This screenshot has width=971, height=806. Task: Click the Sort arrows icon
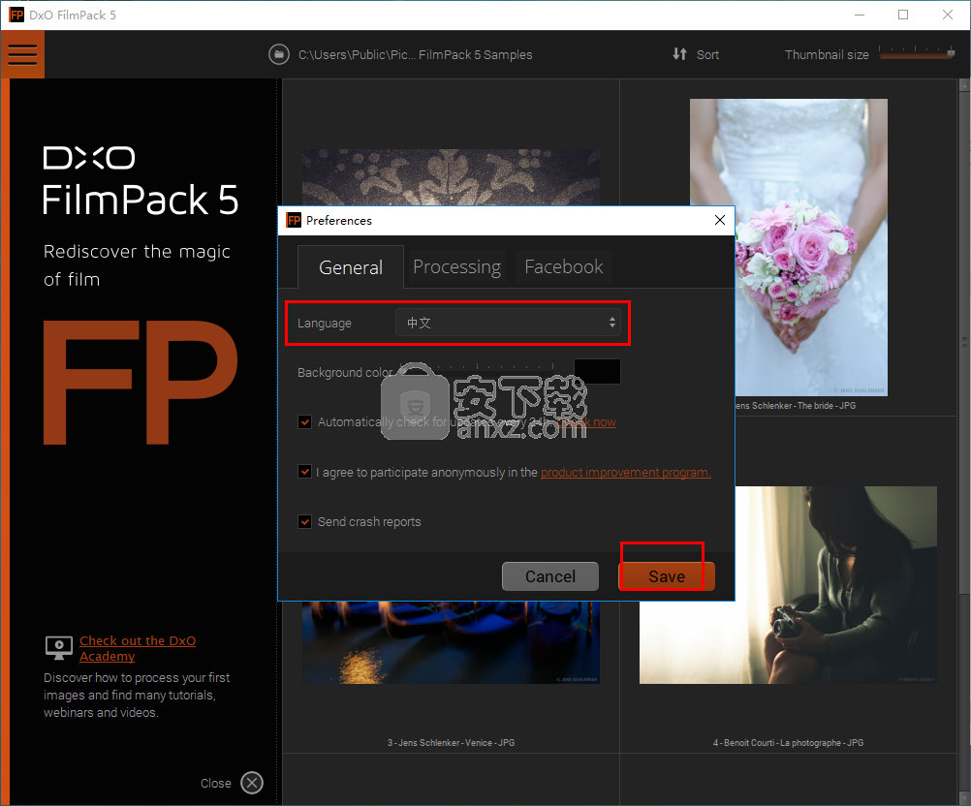[x=679, y=54]
